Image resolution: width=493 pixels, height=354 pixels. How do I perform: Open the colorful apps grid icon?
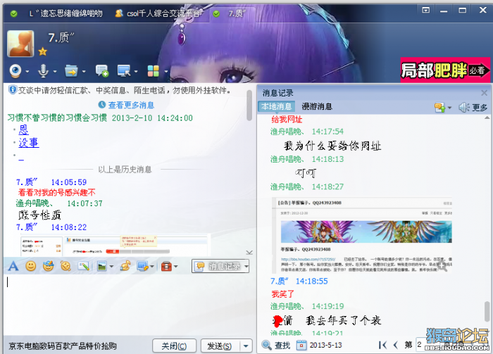tap(154, 71)
